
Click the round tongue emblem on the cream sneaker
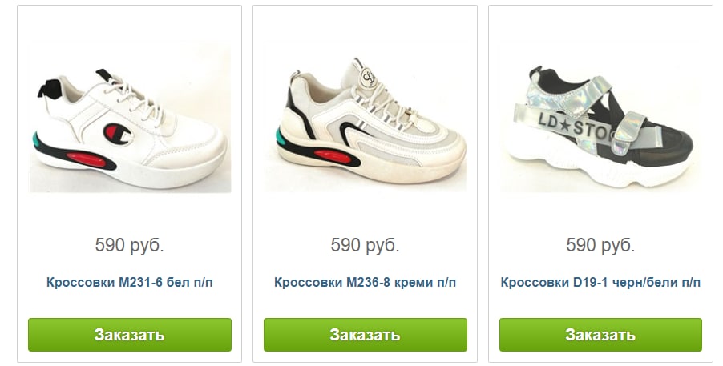(x=367, y=75)
